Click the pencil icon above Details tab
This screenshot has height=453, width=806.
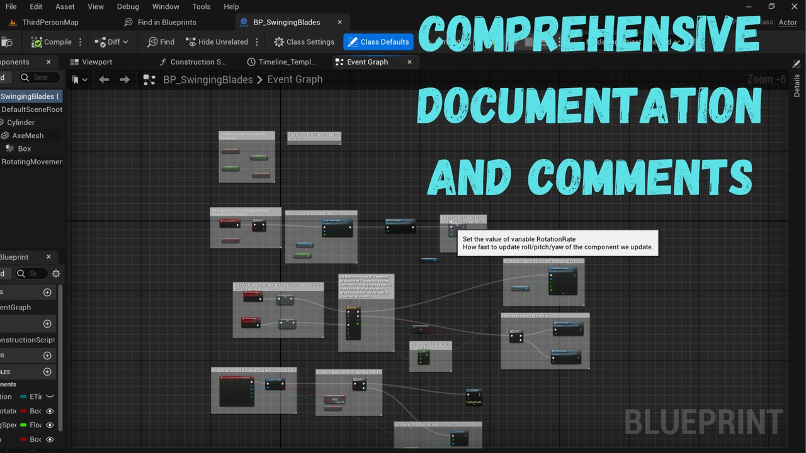797,64
